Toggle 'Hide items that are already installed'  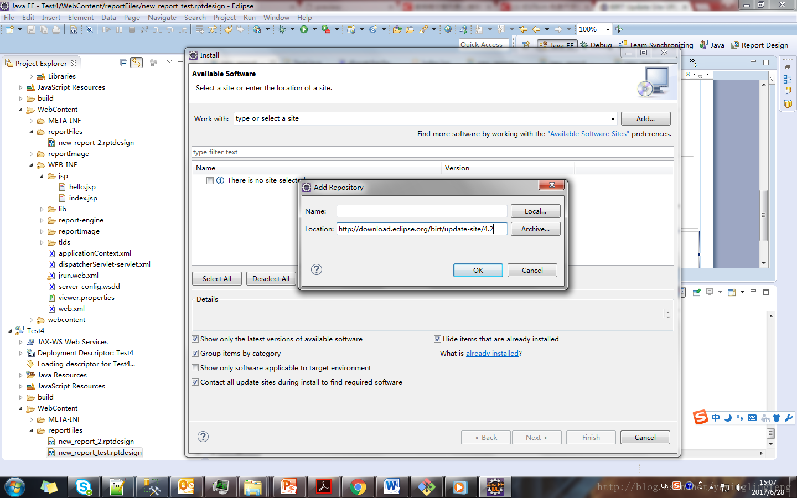(438, 339)
